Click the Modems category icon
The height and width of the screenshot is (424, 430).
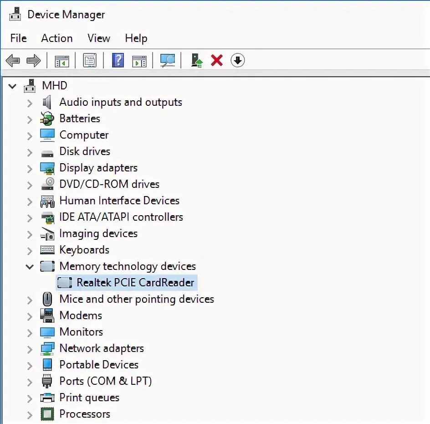pyautogui.click(x=47, y=315)
